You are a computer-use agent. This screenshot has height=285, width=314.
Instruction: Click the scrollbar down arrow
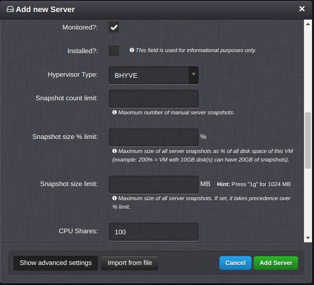coord(308,238)
